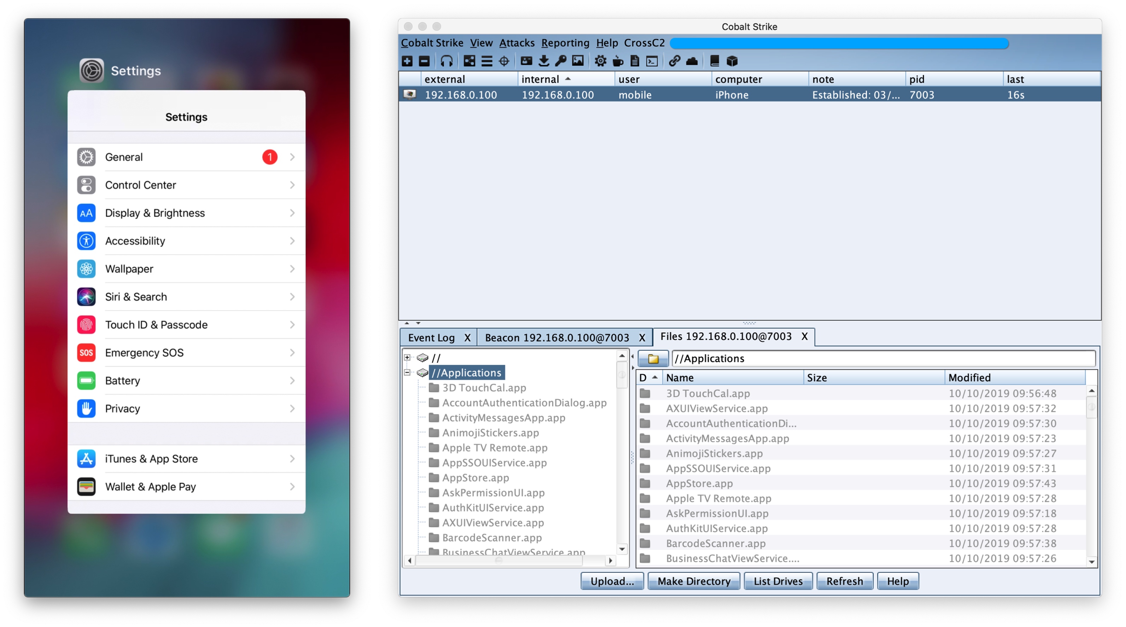Click the Downloads arrow toolbar icon
This screenshot has width=1126, height=627.
[x=544, y=61]
